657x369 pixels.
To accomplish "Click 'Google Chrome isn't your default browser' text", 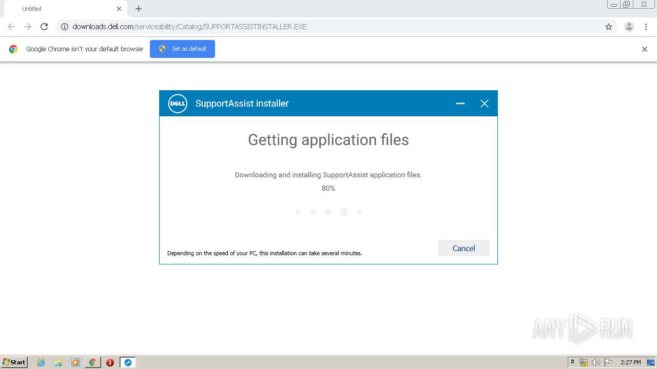I will (x=85, y=49).
